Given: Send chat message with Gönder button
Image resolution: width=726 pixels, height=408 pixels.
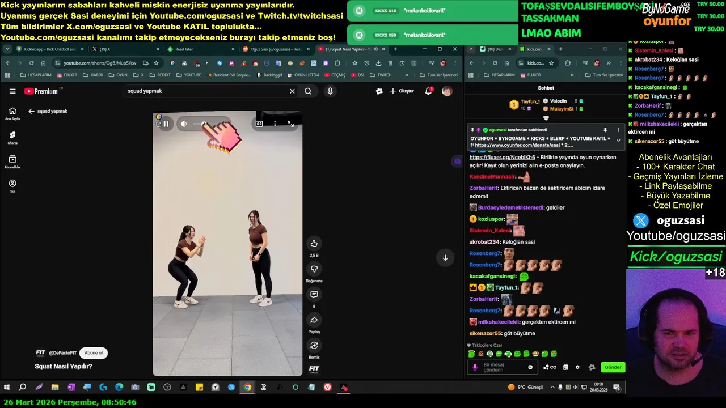Looking at the screenshot, I should [613, 367].
